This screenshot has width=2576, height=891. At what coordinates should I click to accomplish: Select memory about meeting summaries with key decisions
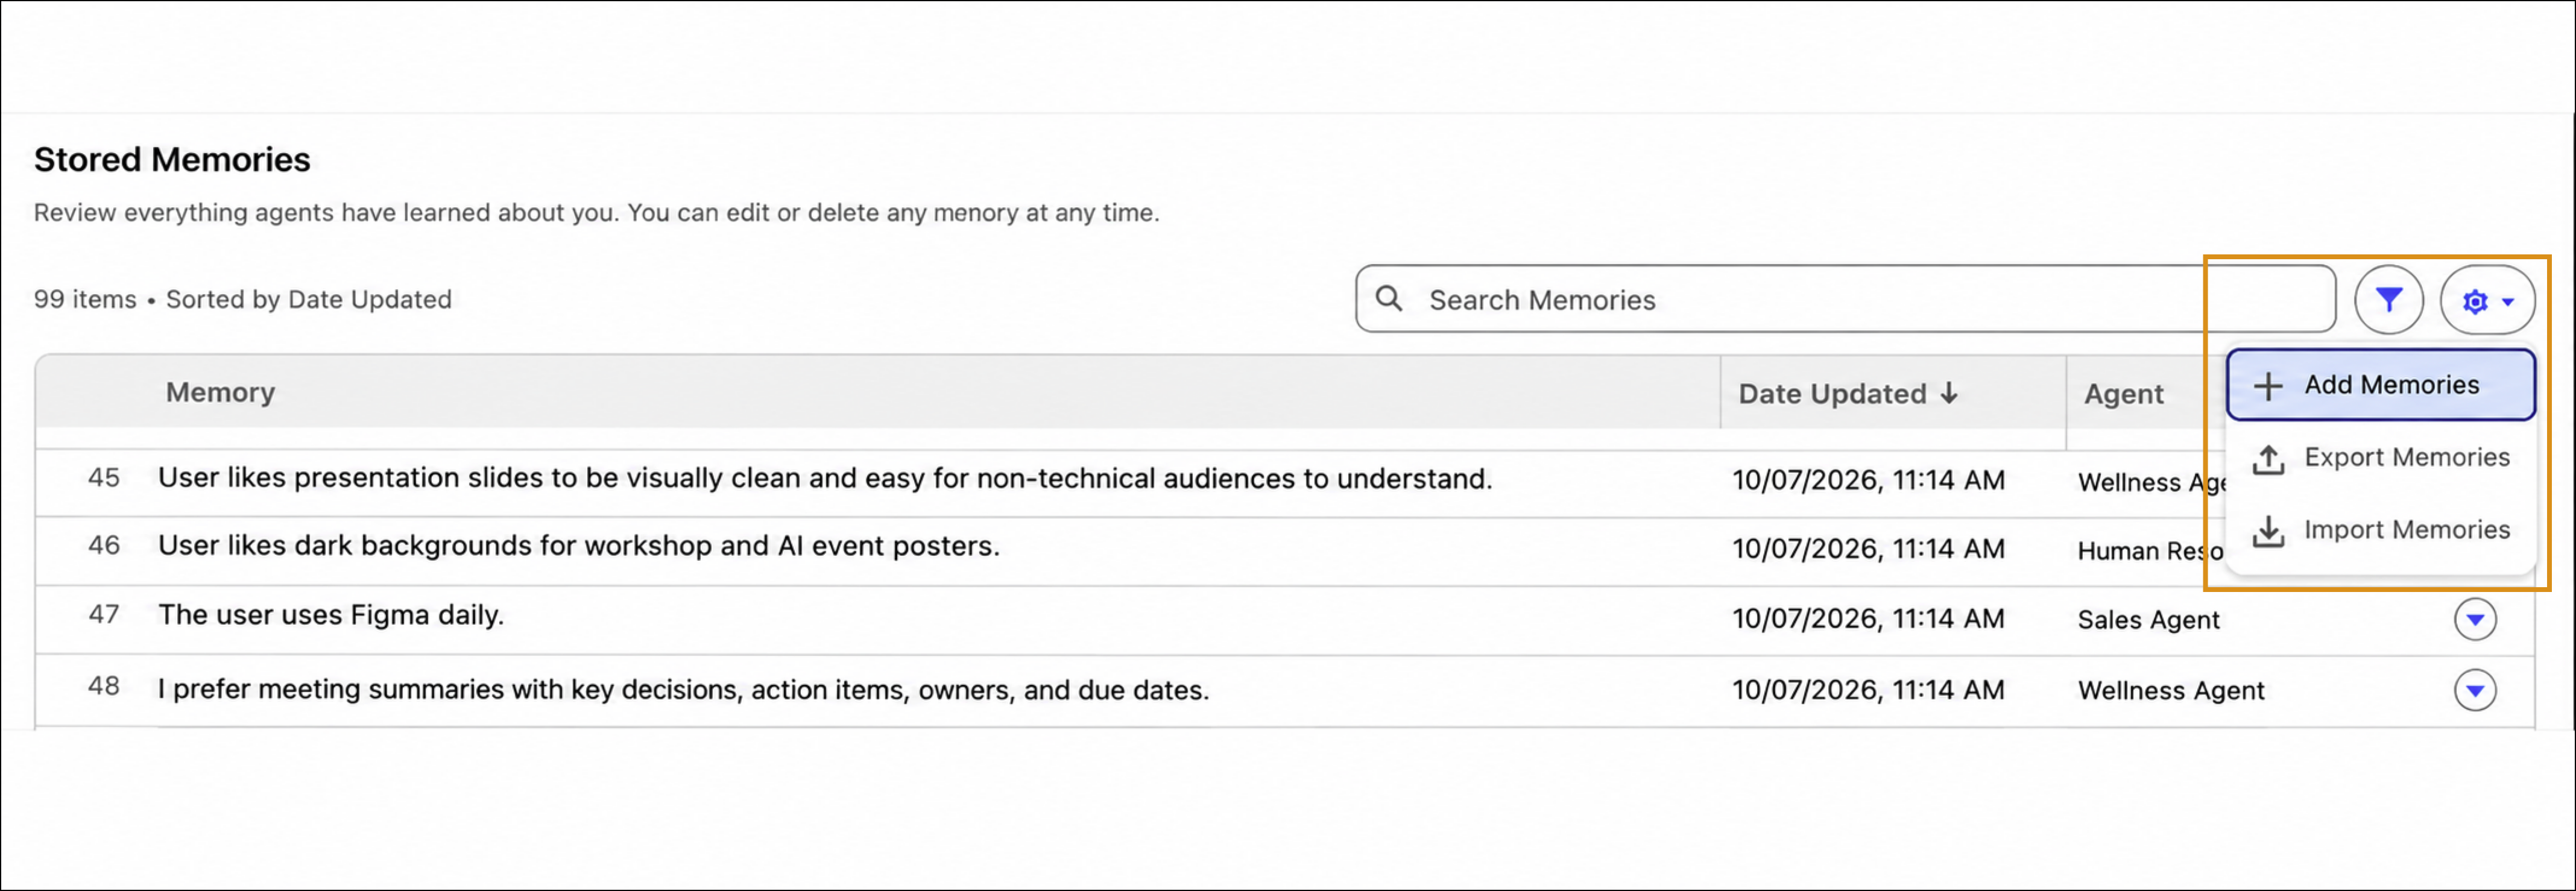684,690
